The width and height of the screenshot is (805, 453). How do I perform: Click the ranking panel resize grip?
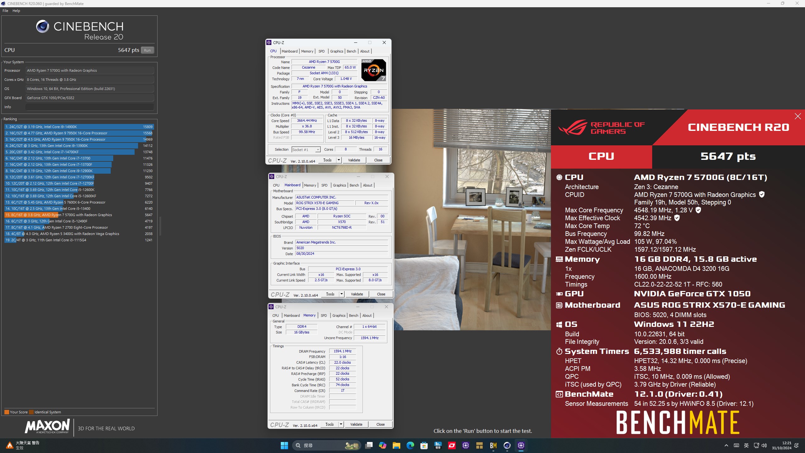[160, 226]
